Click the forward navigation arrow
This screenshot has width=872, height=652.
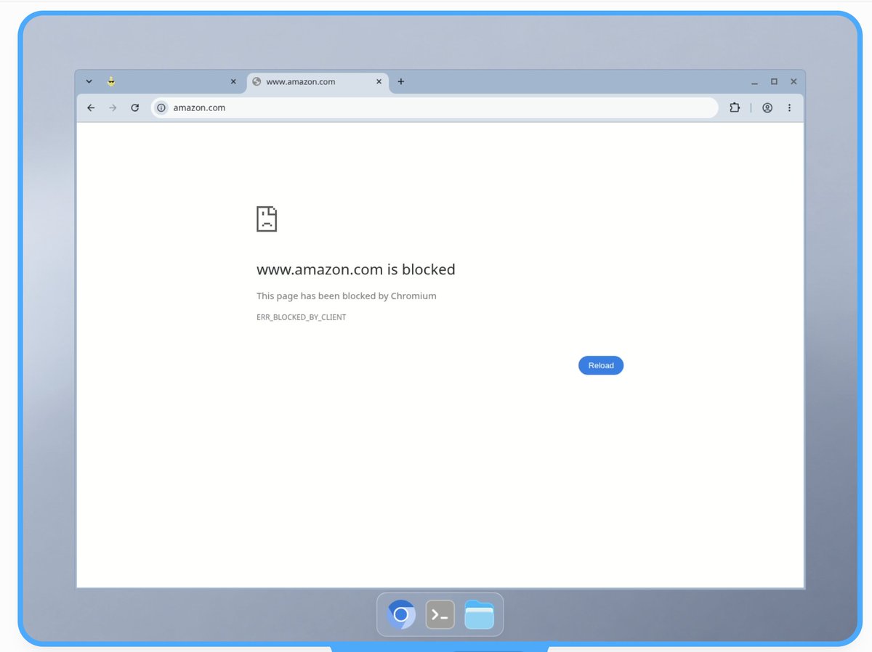point(113,107)
